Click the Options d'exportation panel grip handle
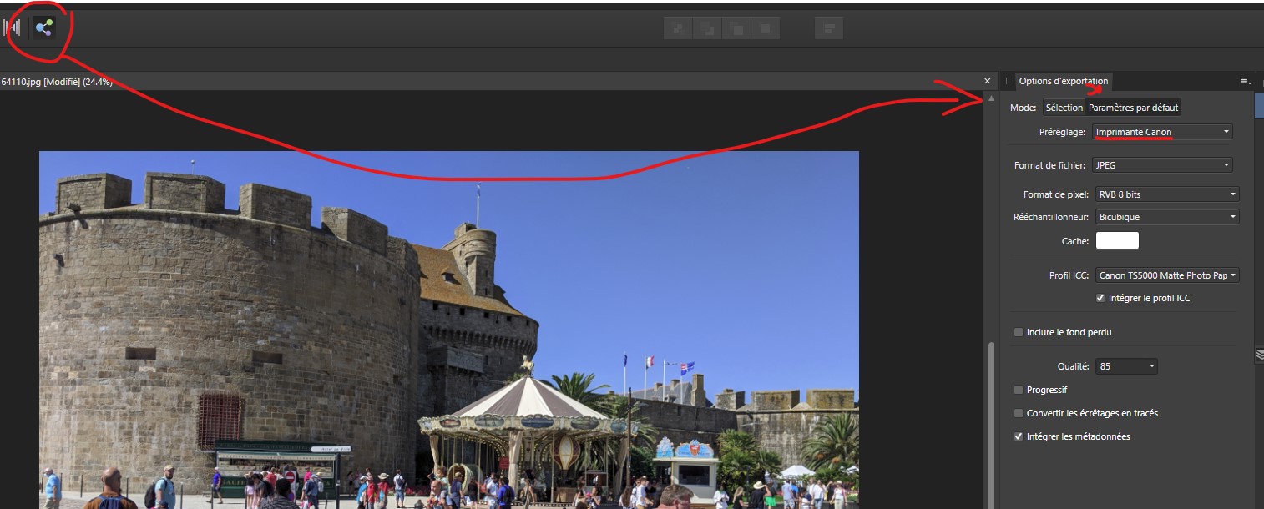Screen dimensions: 1264x509 (x=1007, y=81)
